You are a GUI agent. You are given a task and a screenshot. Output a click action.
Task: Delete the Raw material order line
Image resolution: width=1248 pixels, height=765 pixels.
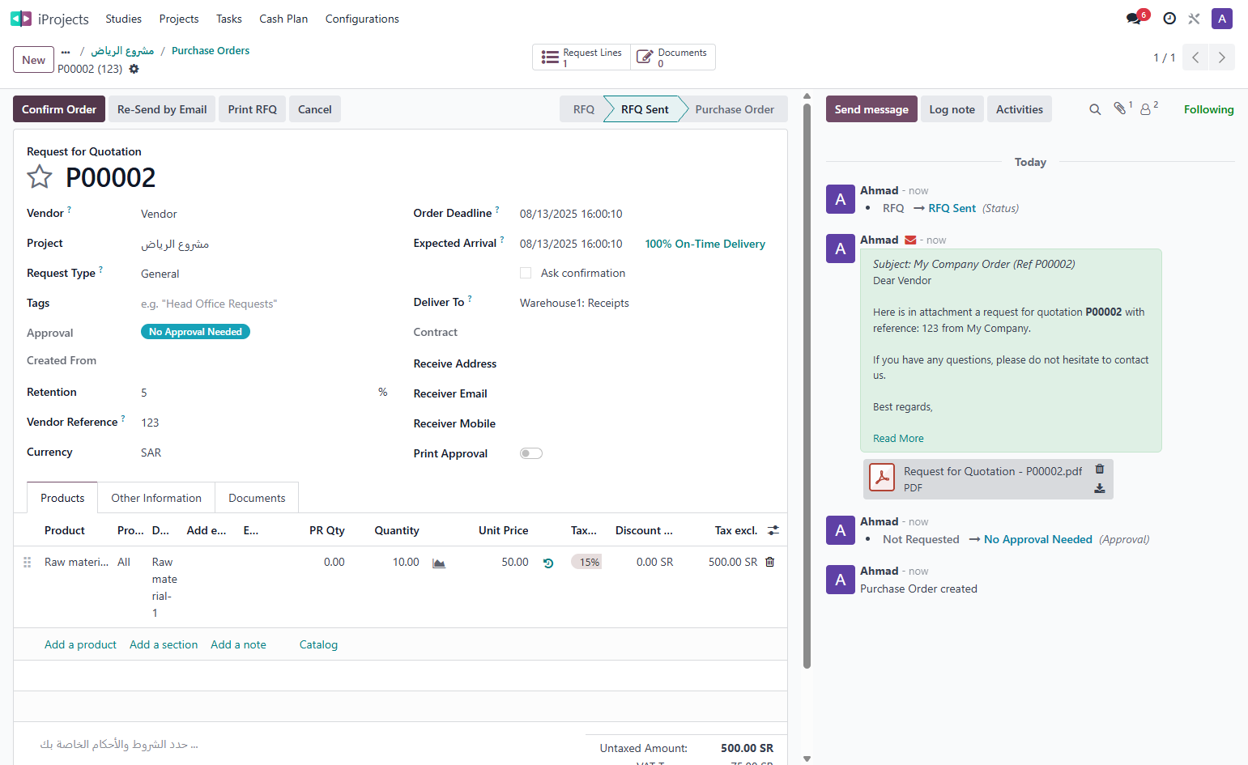tap(770, 562)
